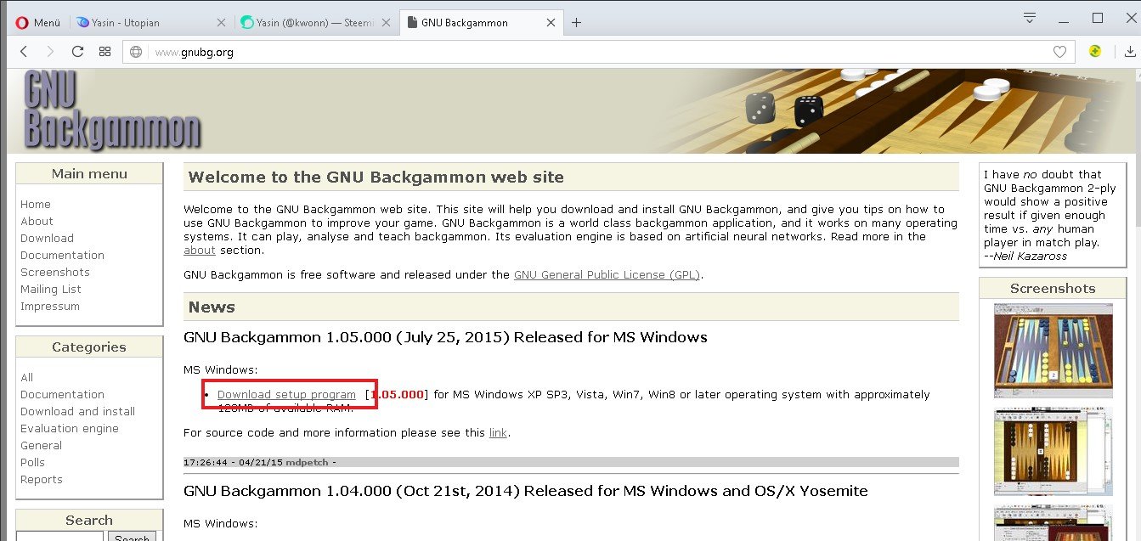
Task: Click the browser Forward arrow
Action: [x=50, y=52]
